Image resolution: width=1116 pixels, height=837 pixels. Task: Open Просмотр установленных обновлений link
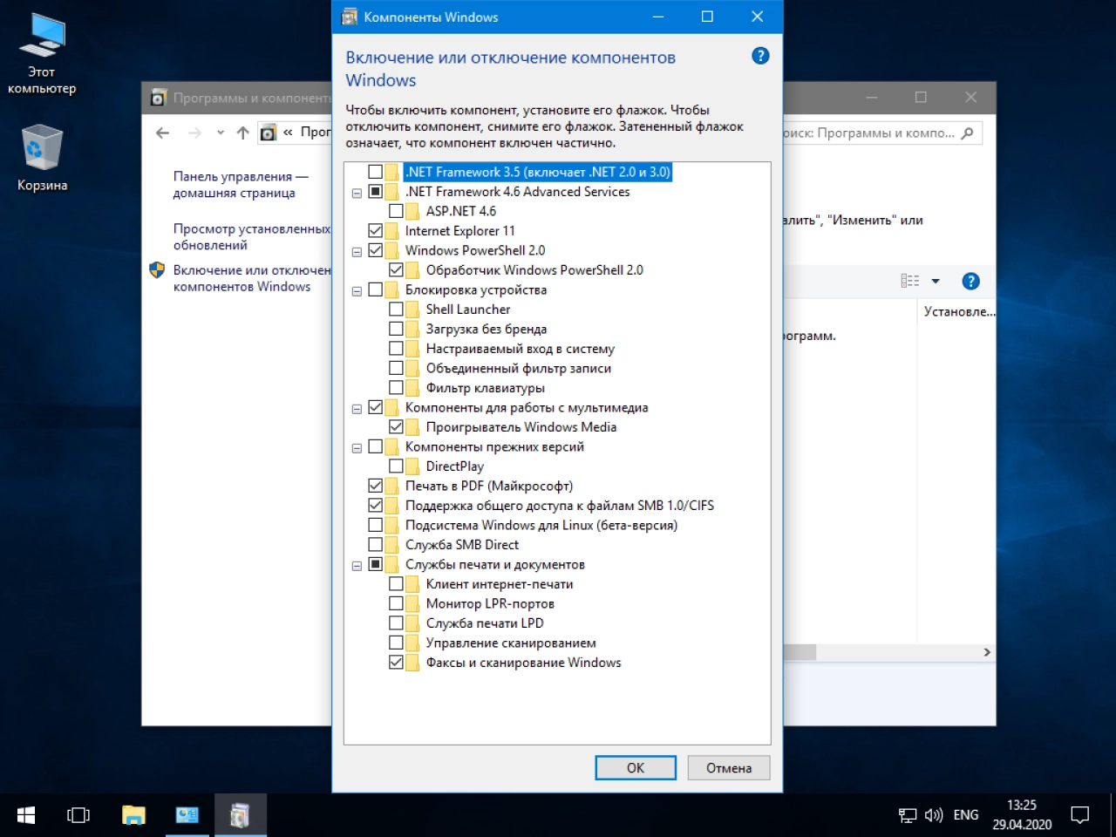(252, 237)
